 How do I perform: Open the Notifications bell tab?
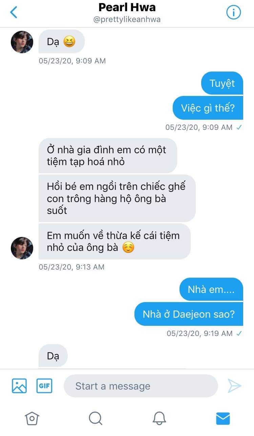pos(159,418)
